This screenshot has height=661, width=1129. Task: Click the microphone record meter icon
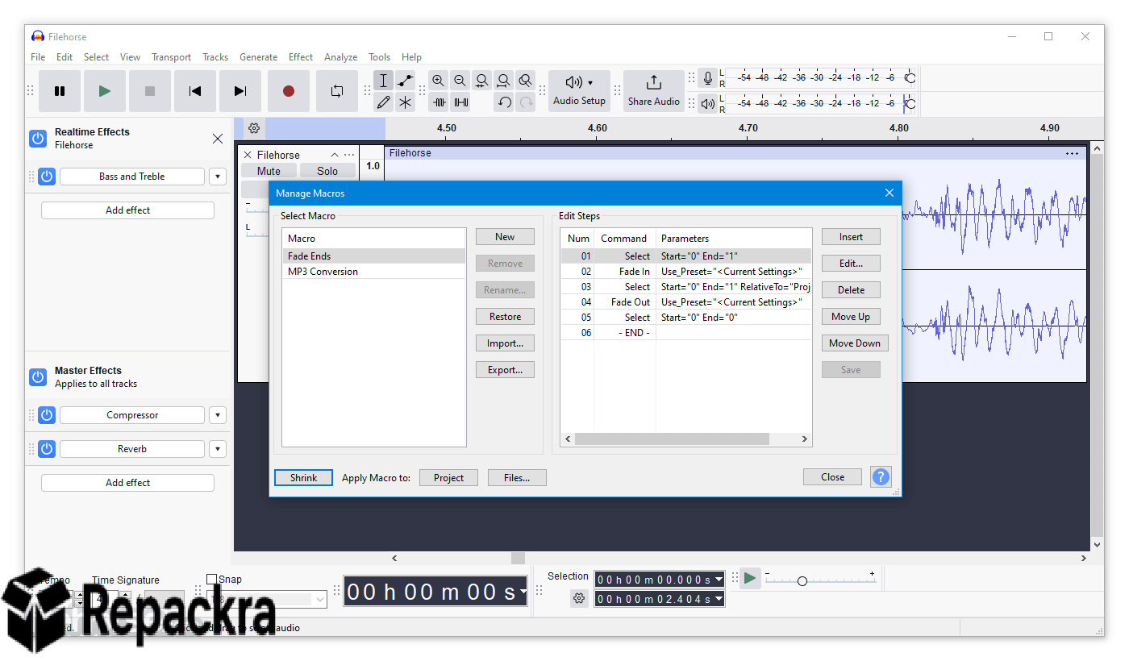pyautogui.click(x=708, y=78)
